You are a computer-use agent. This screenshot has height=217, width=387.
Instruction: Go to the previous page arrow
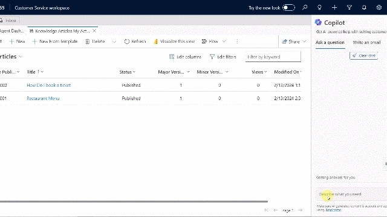[x=276, y=210]
